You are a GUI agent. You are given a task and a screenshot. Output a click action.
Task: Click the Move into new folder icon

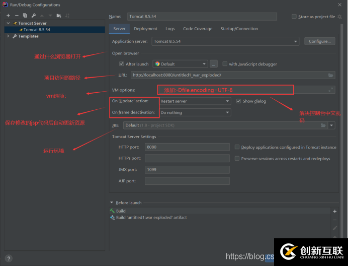pyautogui.click(x=59, y=16)
